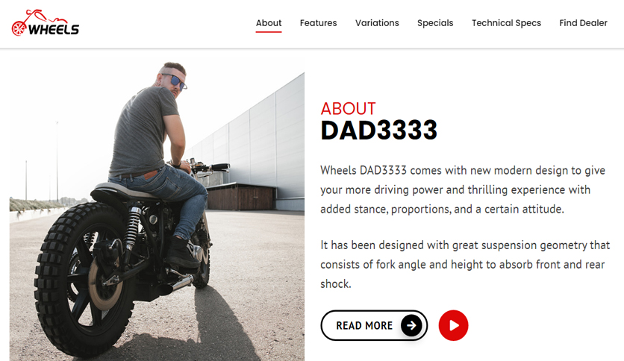
Task: Go to the Features section
Action: click(319, 23)
